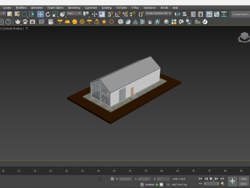Image resolution: width=250 pixels, height=188 pixels.
Task: Activate the Select and Rotate tool
Action: [48, 14]
